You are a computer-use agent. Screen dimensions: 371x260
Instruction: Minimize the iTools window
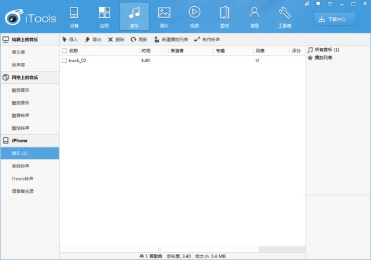tap(342, 4)
